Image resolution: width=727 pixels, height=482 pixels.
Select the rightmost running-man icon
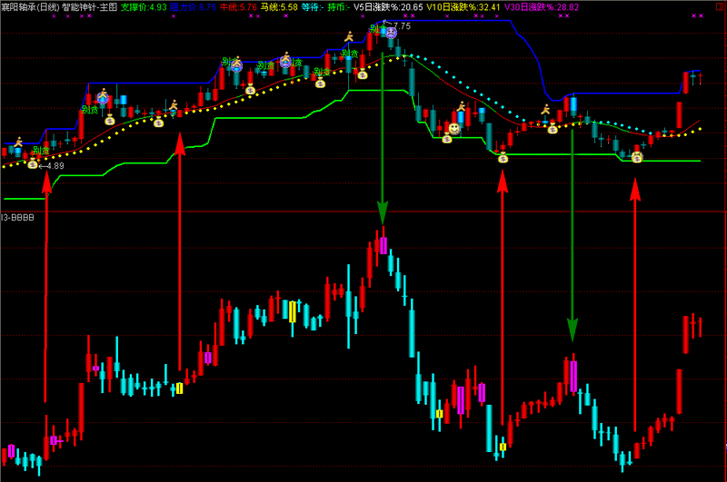[546, 110]
